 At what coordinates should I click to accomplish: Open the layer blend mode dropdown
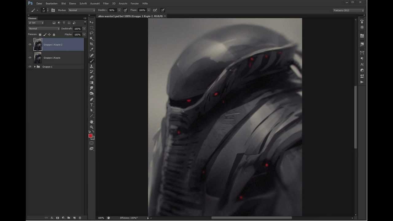(44, 29)
